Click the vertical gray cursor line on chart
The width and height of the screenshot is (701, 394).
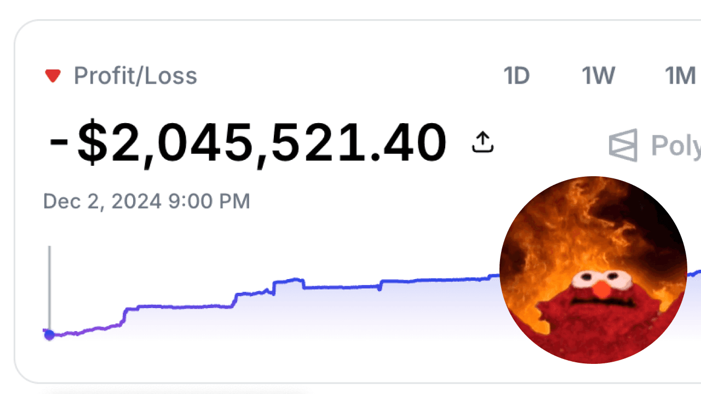(x=49, y=285)
